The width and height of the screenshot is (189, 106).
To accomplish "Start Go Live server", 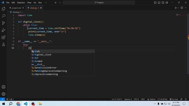I will [174, 99].
